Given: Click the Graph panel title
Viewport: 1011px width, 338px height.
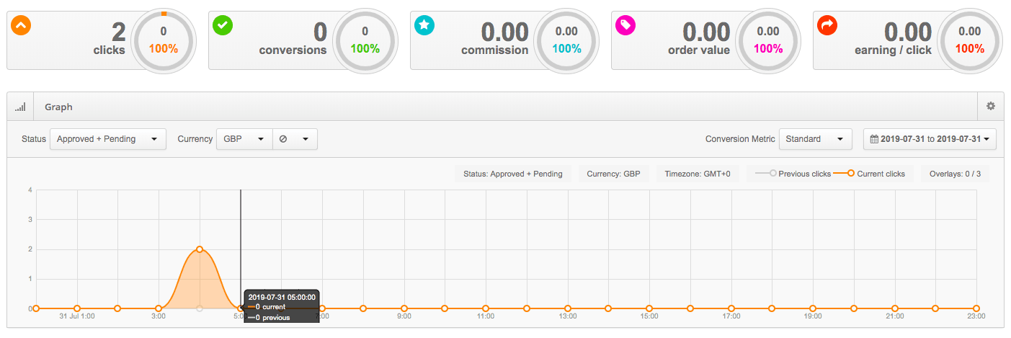Looking at the screenshot, I should pos(58,107).
